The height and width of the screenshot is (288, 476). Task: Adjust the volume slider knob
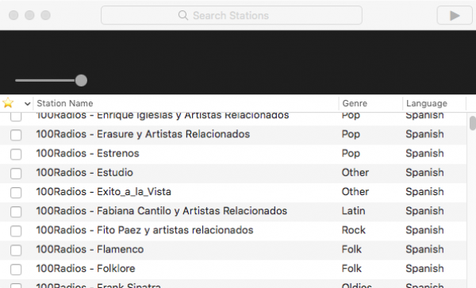(x=81, y=80)
